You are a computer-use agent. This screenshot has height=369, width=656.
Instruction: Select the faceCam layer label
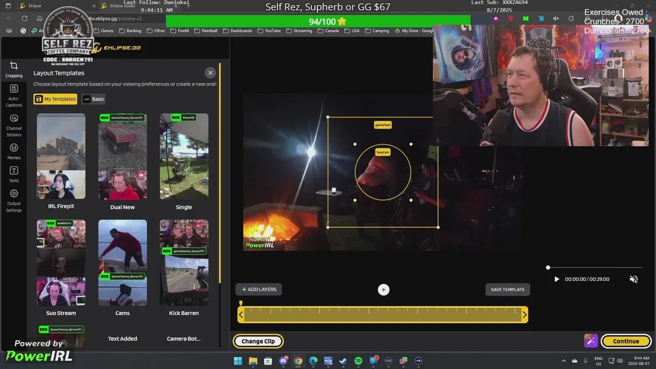click(x=383, y=152)
